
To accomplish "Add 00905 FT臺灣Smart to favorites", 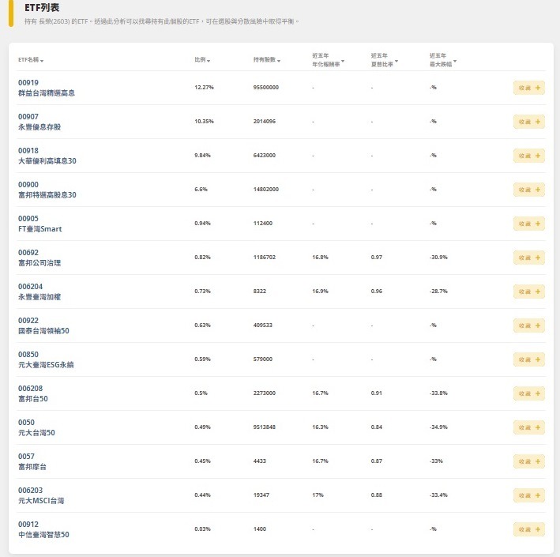I will [529, 224].
